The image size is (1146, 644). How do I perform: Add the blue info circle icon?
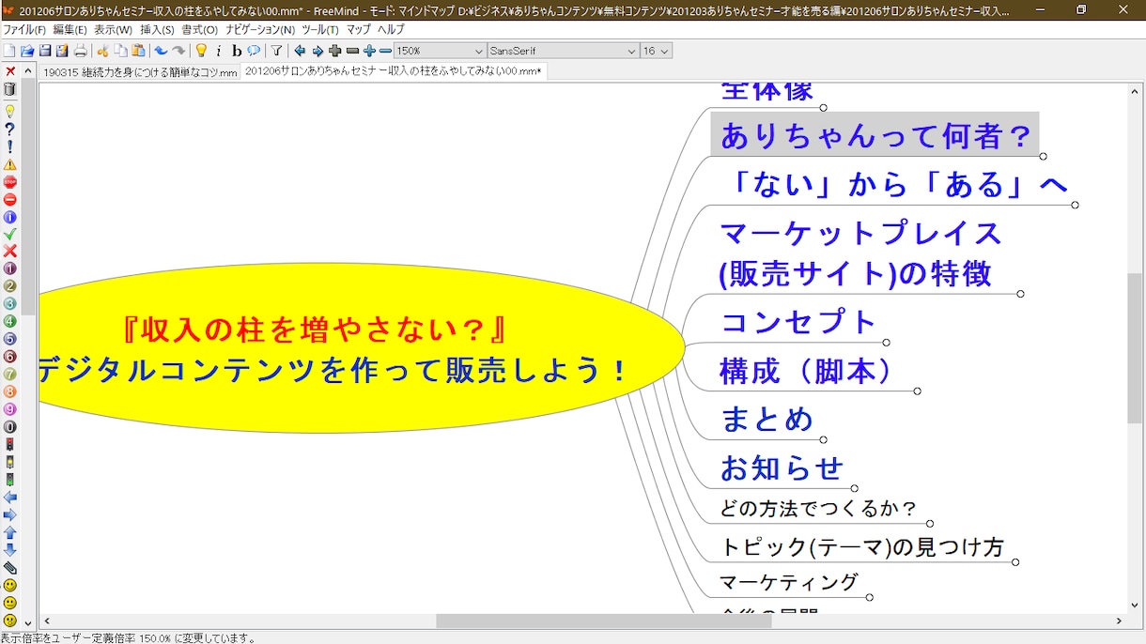pos(10,217)
